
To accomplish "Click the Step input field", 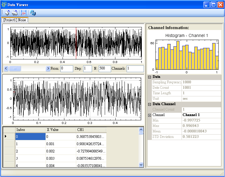I will (x=87, y=68).
